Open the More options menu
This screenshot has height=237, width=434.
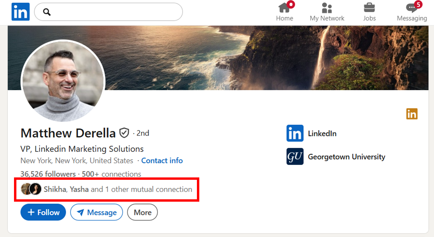click(x=142, y=212)
